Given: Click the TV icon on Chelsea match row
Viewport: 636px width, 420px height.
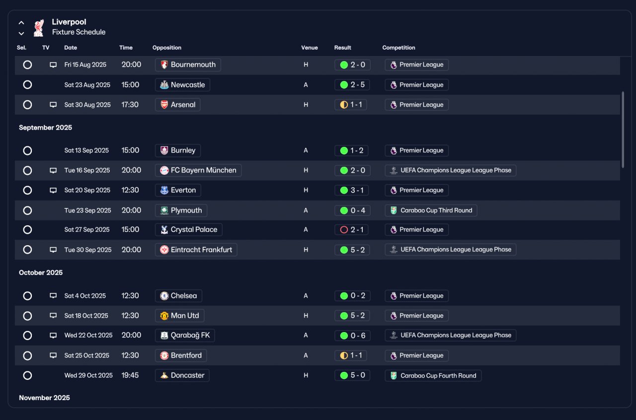Looking at the screenshot, I should 53,296.
